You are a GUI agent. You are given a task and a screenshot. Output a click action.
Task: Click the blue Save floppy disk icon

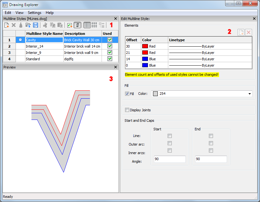tap(36, 25)
